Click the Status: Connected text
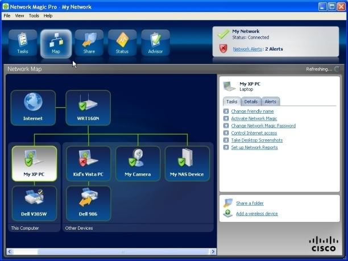348x261 pixels. [x=251, y=38]
